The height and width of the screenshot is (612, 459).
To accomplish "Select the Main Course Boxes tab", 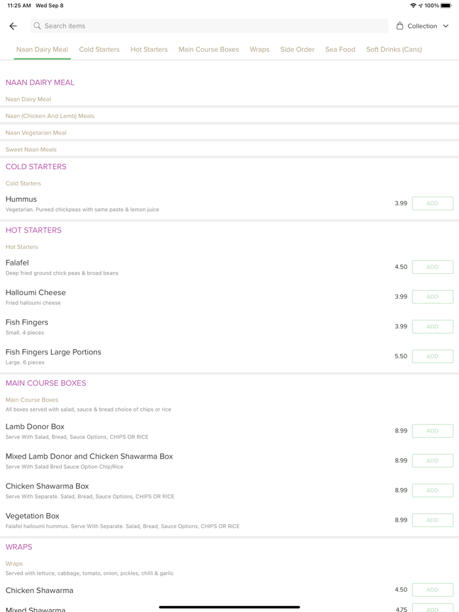I will pos(209,49).
